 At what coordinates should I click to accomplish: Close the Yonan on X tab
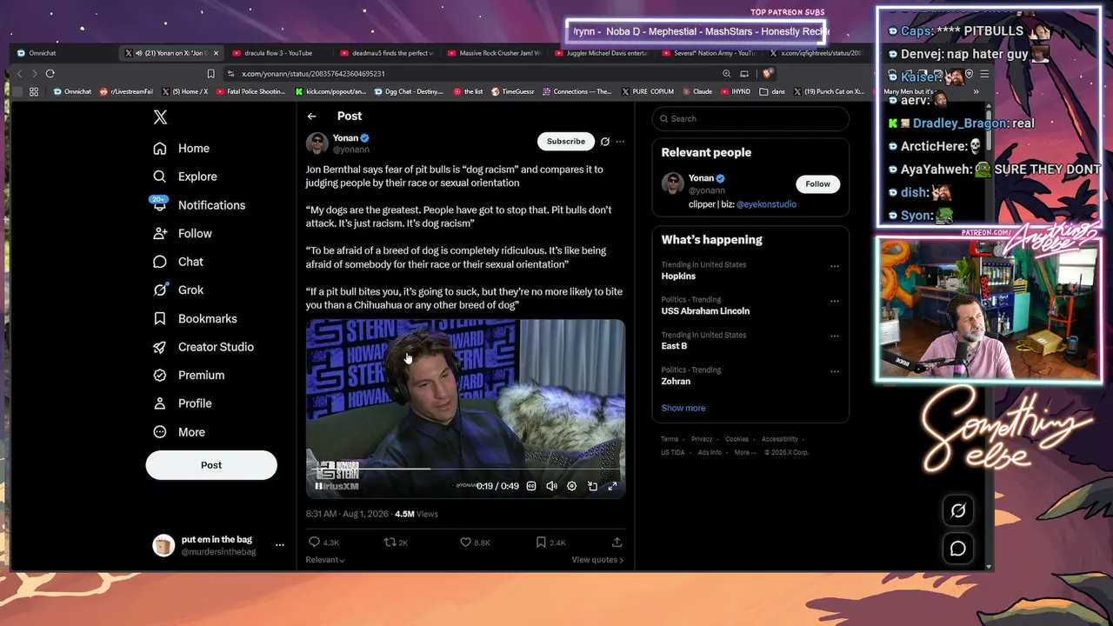point(216,53)
